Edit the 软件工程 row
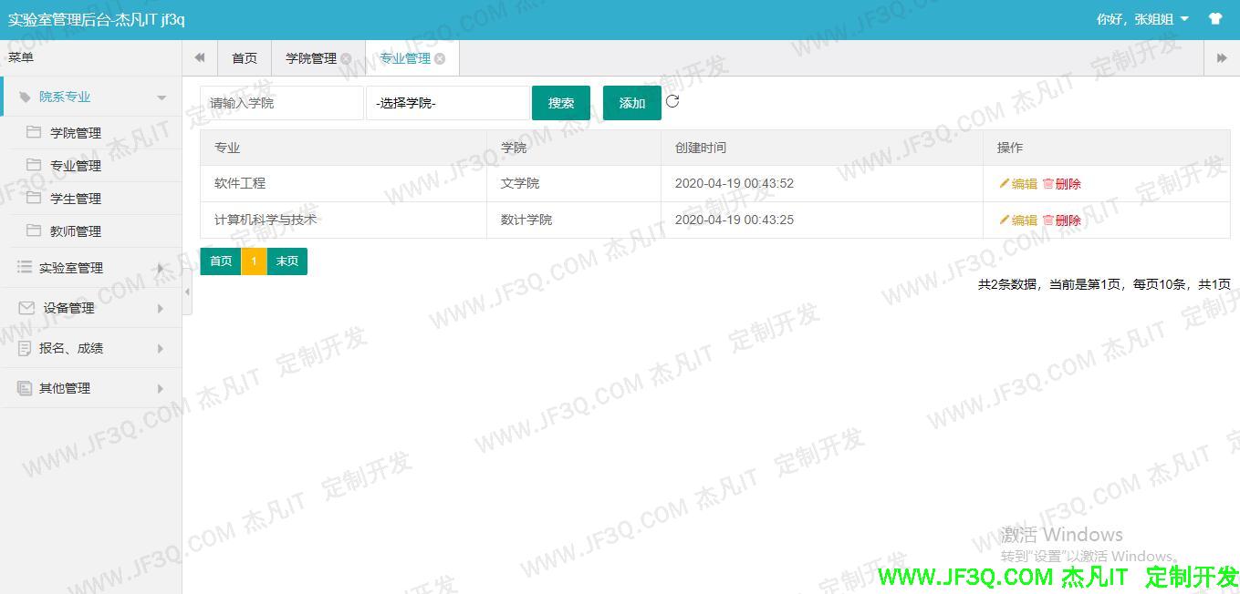1240x594 pixels. tap(1018, 184)
